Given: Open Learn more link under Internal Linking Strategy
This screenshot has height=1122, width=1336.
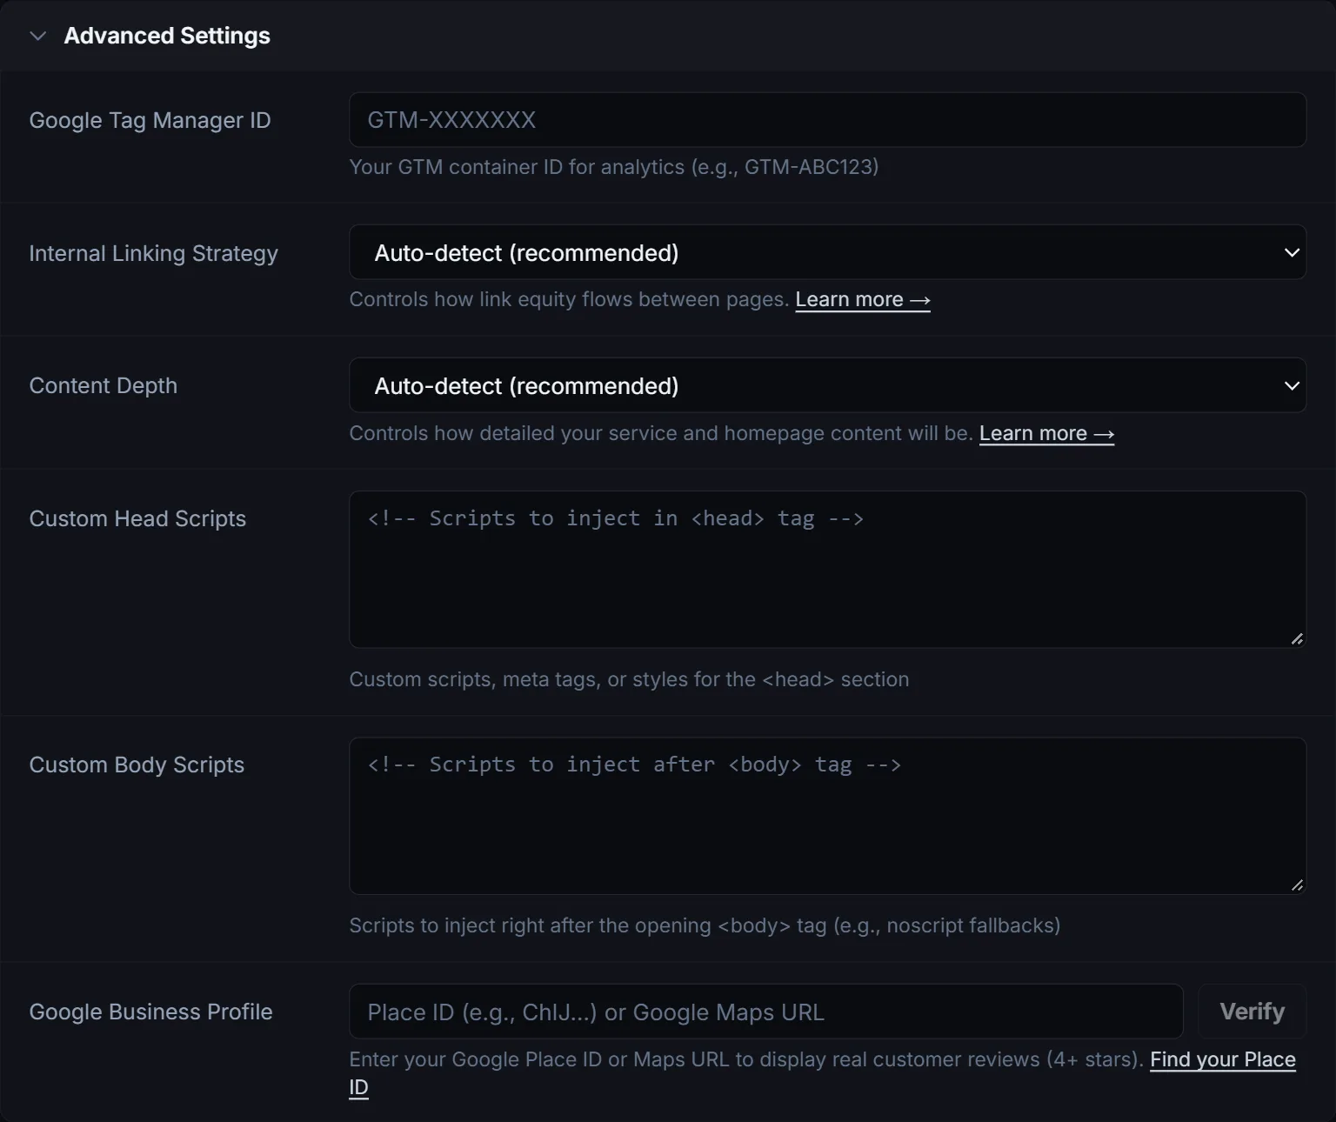Looking at the screenshot, I should tap(863, 299).
